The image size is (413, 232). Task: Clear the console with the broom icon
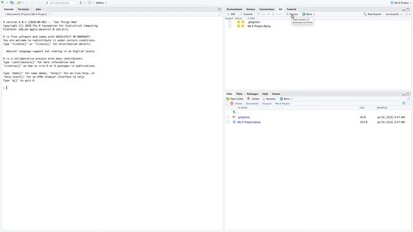pos(219,14)
